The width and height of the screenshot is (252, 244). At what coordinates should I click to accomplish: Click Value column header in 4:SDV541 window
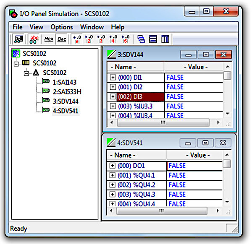(x=194, y=155)
